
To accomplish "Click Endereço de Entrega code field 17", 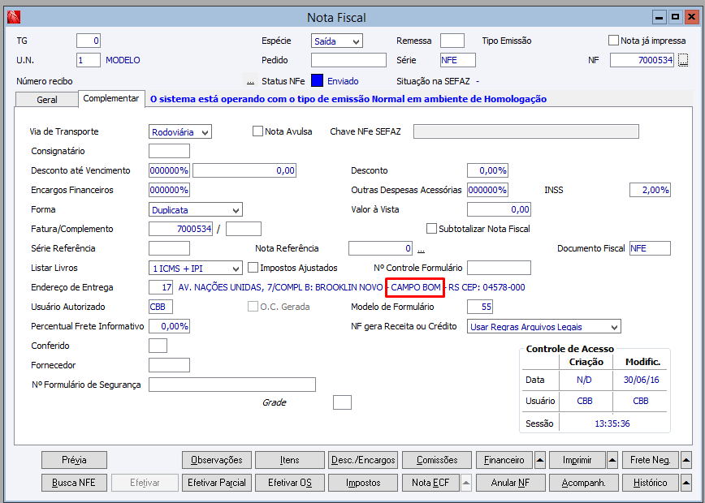I will click(161, 287).
